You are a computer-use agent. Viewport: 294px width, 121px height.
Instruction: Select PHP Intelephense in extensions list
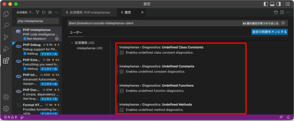(x=37, y=34)
